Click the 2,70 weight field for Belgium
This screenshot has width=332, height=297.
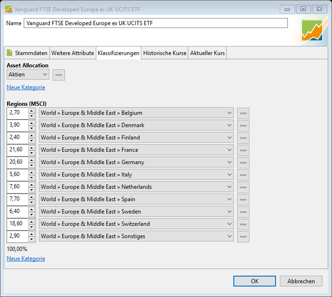click(18, 113)
